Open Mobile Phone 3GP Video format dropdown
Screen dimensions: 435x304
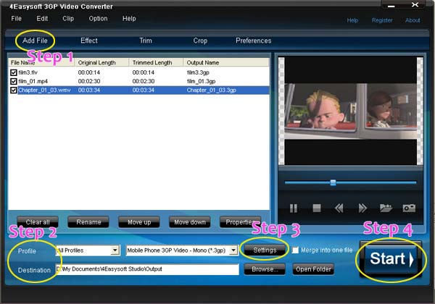coord(233,250)
